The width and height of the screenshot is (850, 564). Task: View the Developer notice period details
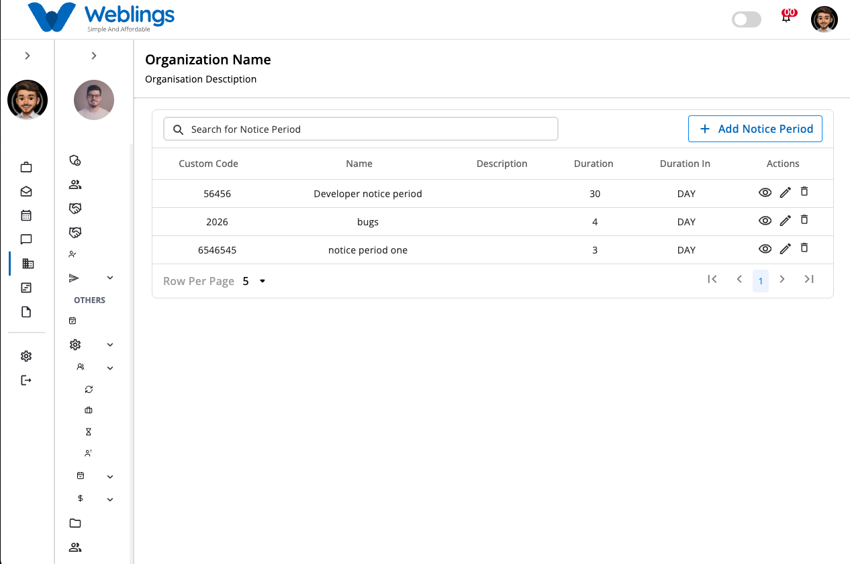pos(765,192)
